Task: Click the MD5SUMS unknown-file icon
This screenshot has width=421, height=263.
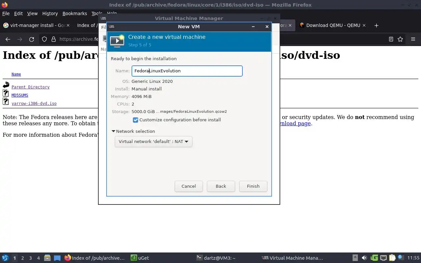Action: (6, 93)
